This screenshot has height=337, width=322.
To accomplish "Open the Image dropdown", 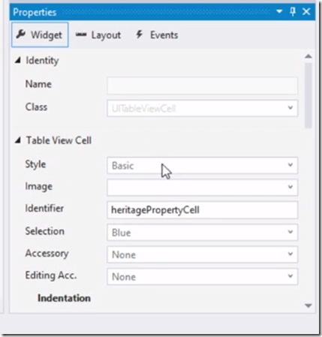I will pyautogui.click(x=202, y=187).
